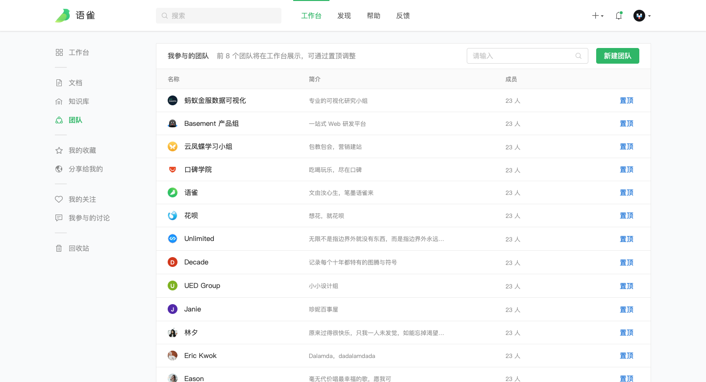Expand the plus create dropdown
Screen dimensions: 706x382
point(597,16)
